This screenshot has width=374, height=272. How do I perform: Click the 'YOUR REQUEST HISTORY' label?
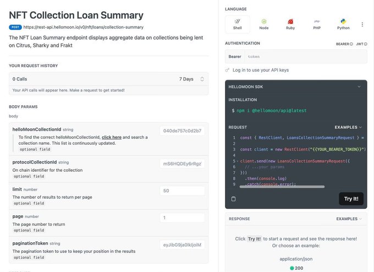pos(34,66)
